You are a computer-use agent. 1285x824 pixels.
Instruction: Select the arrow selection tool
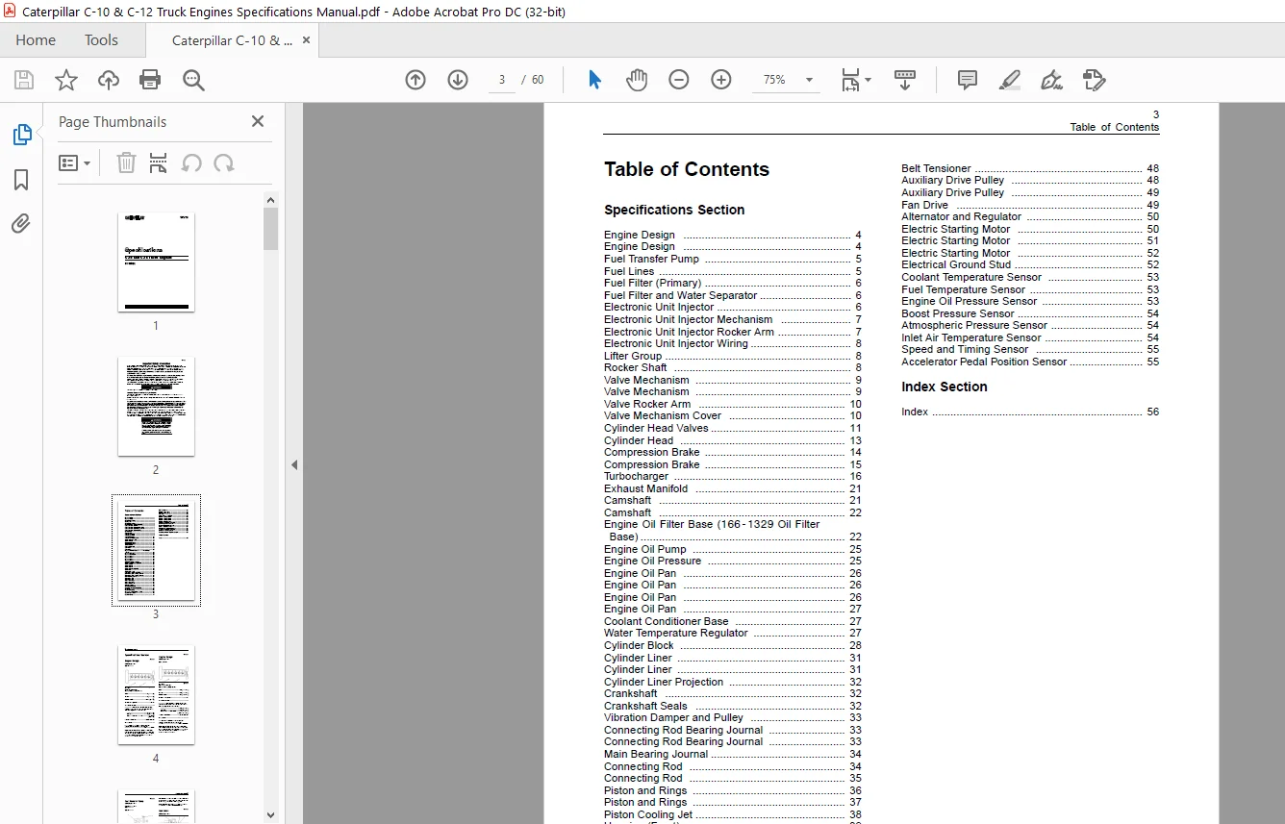[594, 80]
